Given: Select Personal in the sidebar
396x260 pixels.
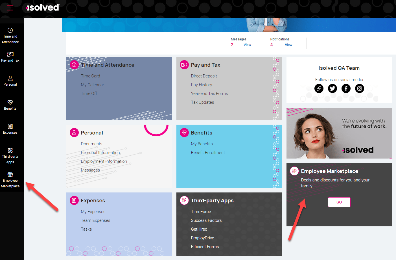Looking at the screenshot, I should (10, 81).
